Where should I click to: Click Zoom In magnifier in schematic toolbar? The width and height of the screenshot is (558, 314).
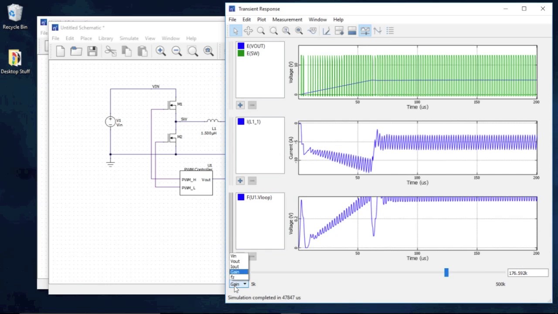point(161,51)
